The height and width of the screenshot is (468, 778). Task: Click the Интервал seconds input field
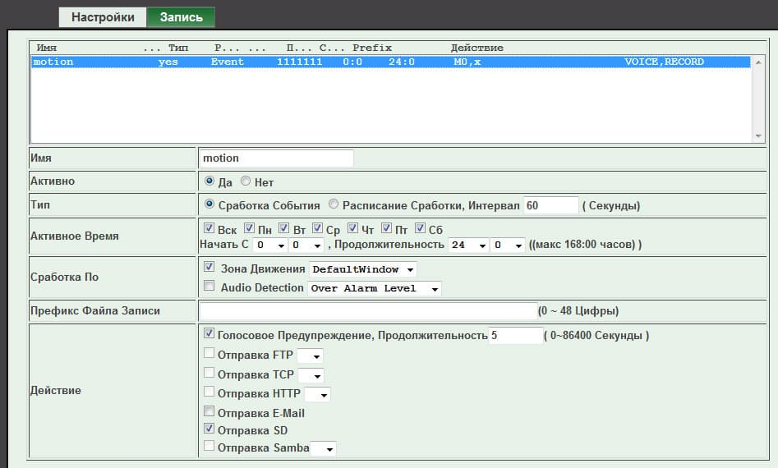(550, 205)
